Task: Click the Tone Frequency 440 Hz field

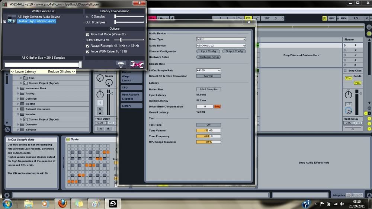Action: pos(208,136)
